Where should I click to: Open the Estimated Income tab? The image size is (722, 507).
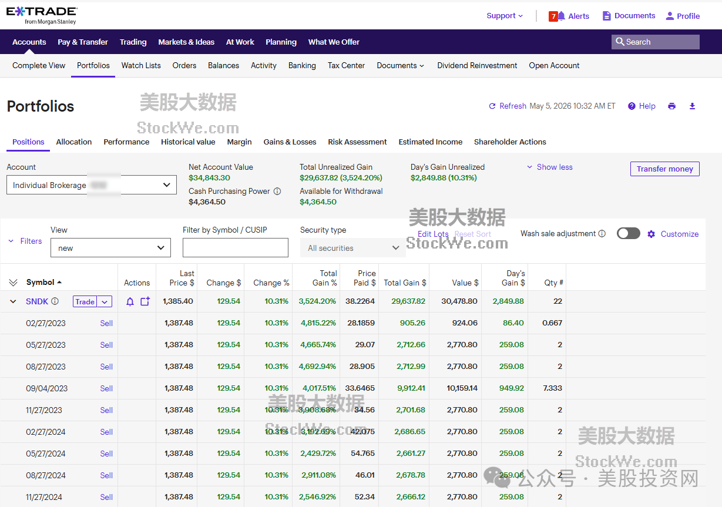pos(431,142)
